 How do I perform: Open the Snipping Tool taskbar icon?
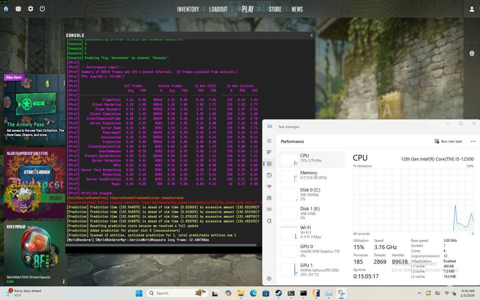[341, 293]
